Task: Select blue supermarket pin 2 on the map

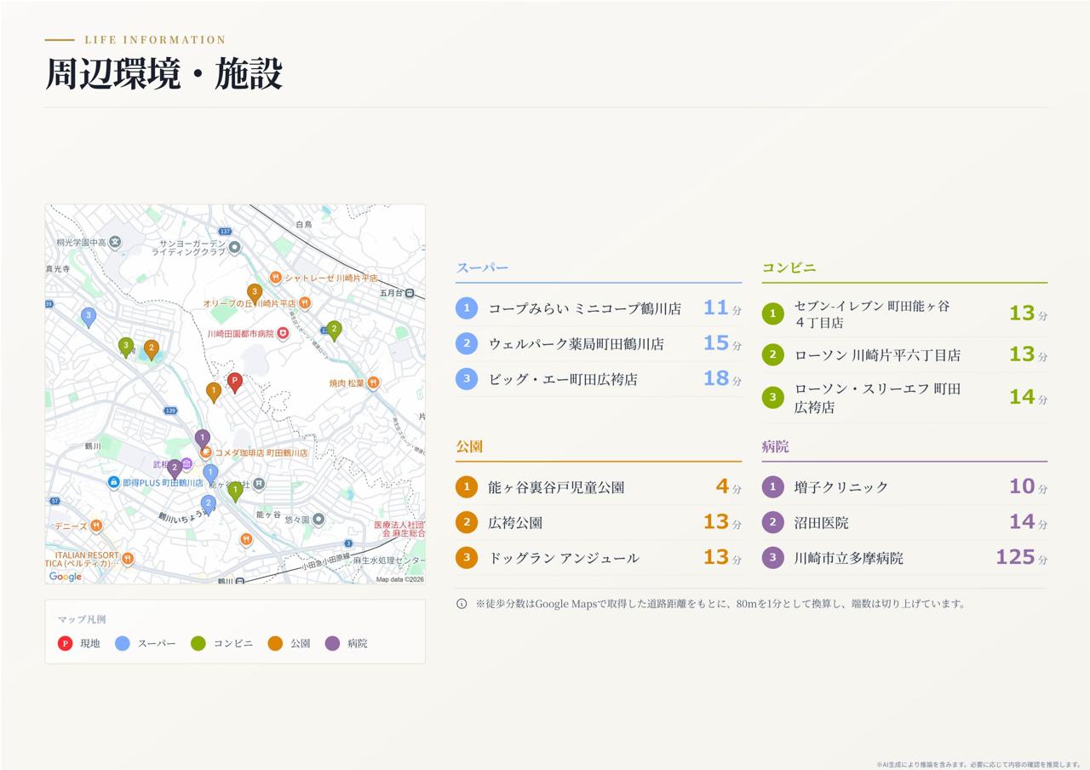Action: tap(209, 505)
